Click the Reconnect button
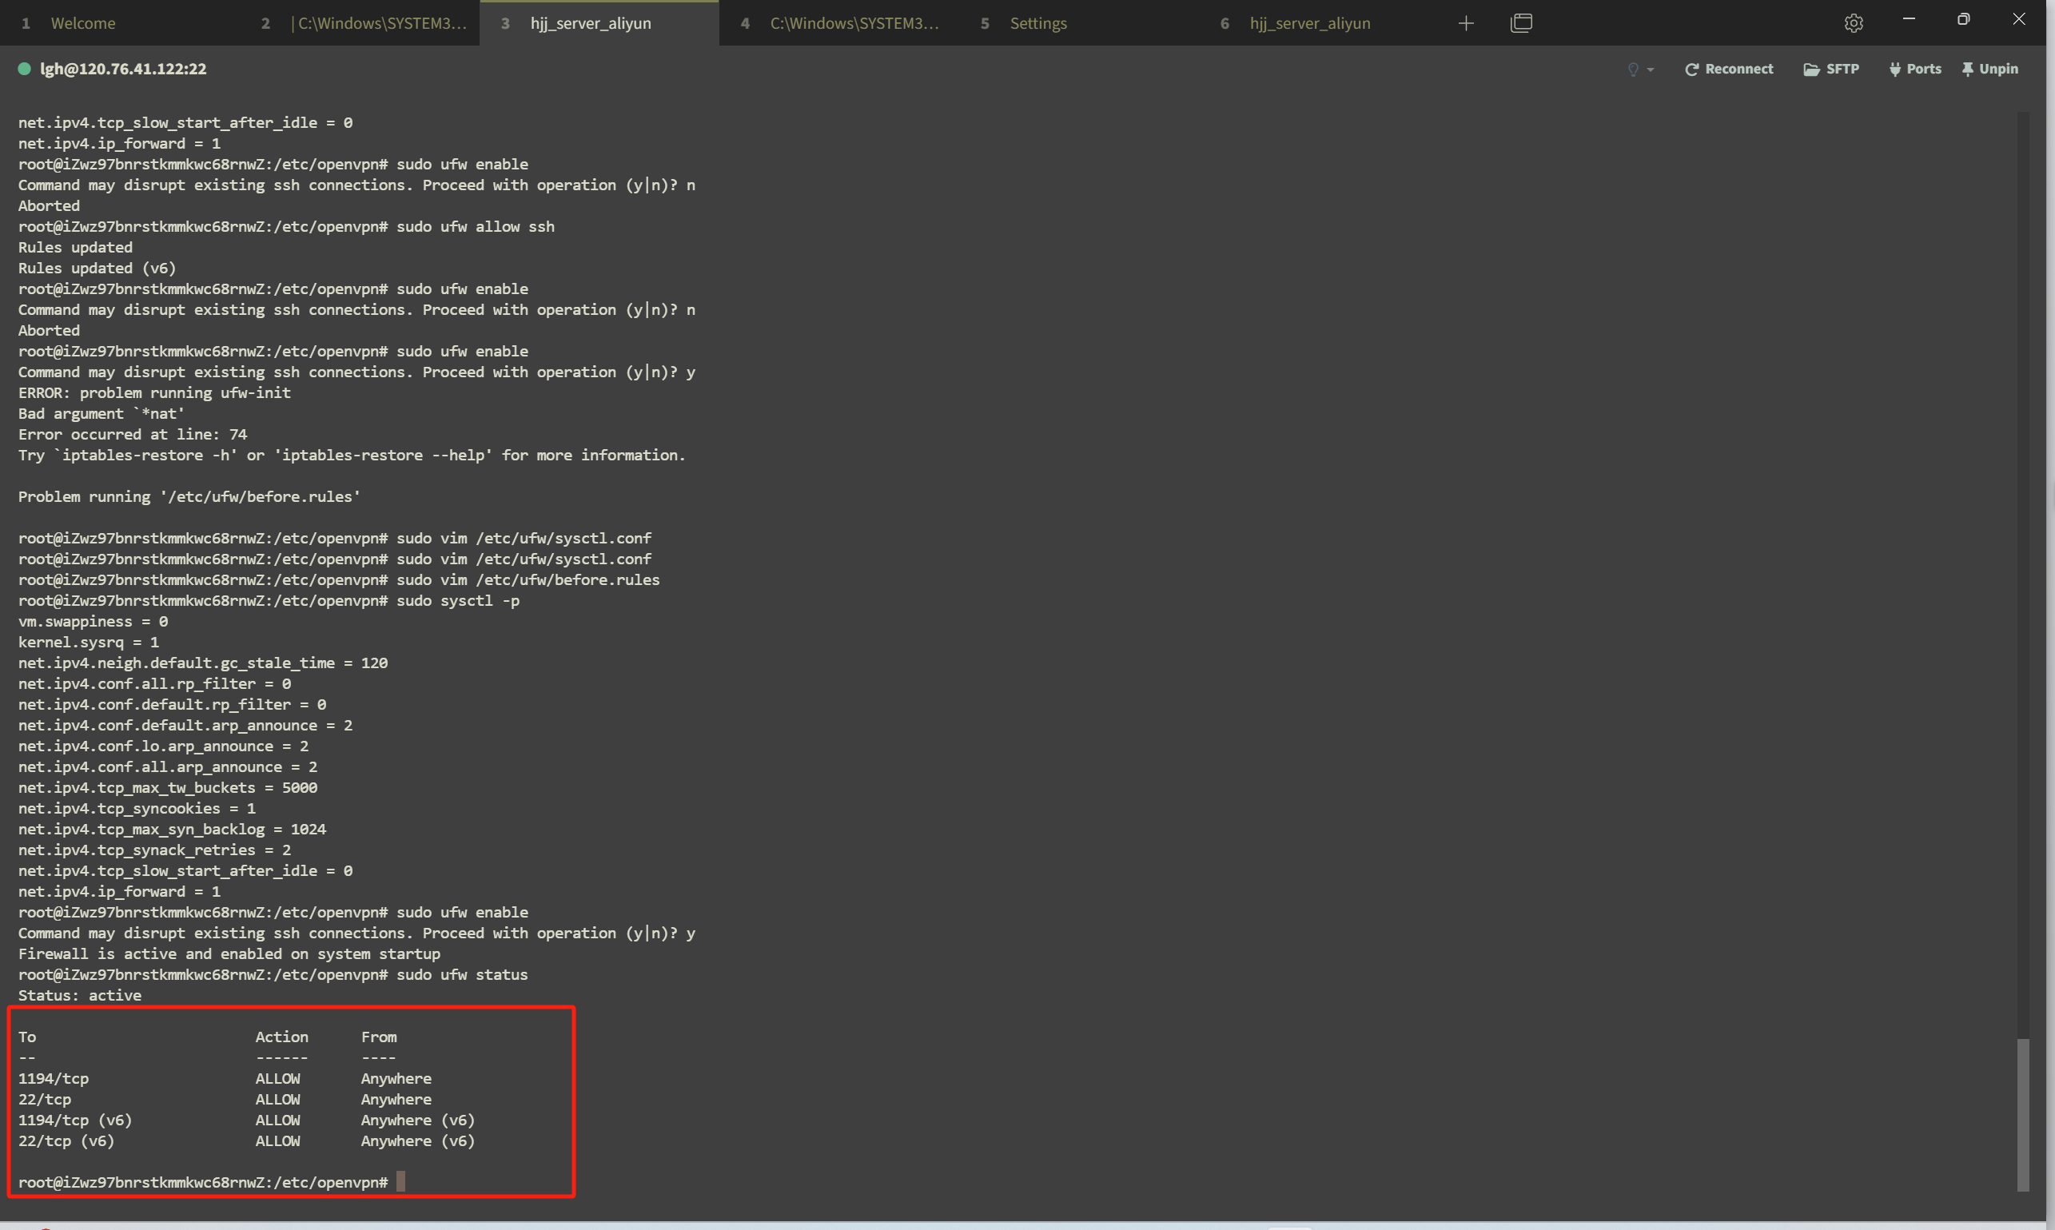The height and width of the screenshot is (1230, 2055). tap(1728, 69)
